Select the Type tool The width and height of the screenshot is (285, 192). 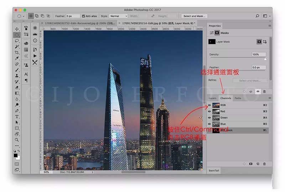click(x=17, y=117)
